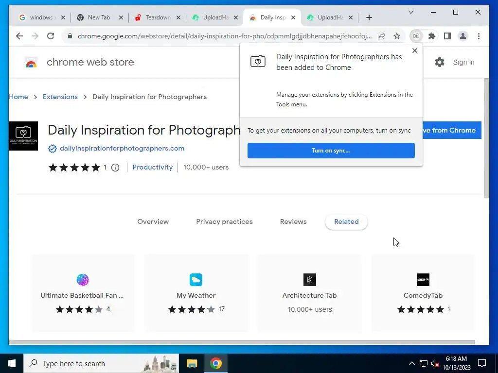Open the Extensions puzzle menu

[x=432, y=36]
